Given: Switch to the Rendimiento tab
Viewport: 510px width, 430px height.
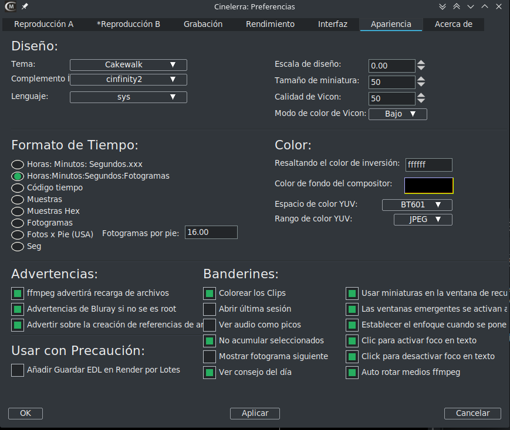Looking at the screenshot, I should point(270,25).
